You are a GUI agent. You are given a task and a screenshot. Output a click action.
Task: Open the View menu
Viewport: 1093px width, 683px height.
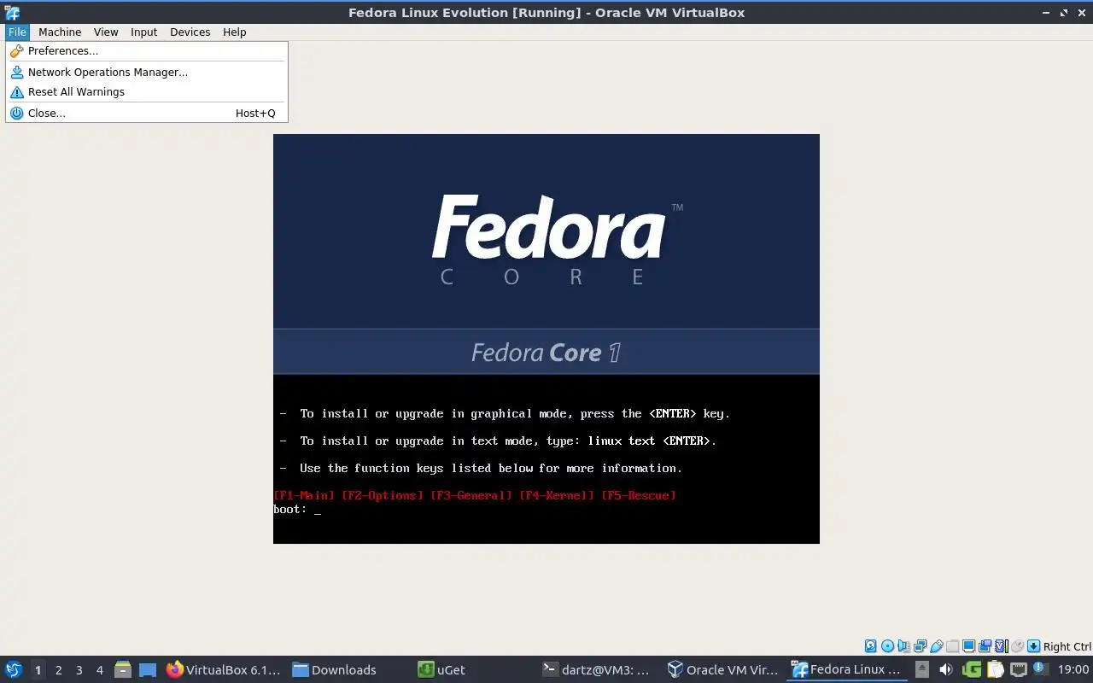point(106,32)
